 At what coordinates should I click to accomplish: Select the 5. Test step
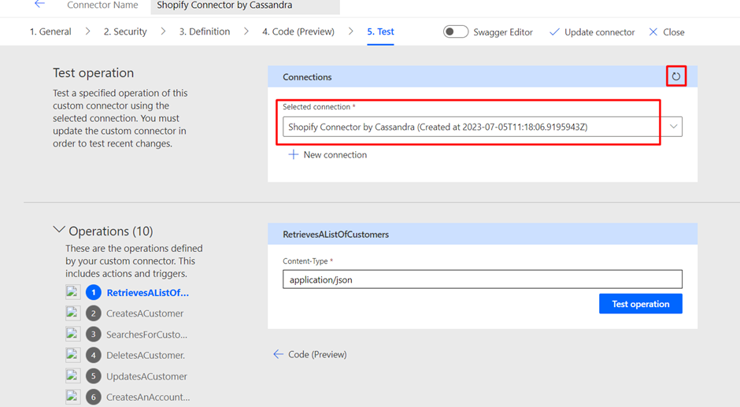(x=380, y=31)
